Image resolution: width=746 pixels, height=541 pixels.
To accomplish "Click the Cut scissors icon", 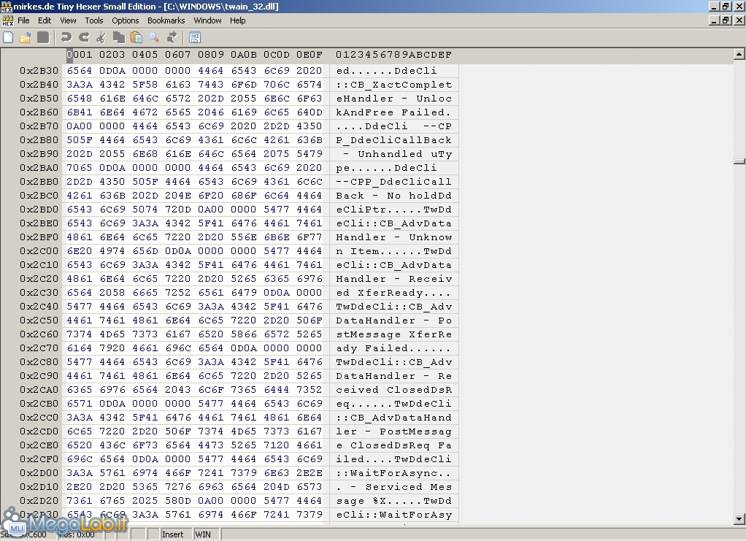I will point(101,37).
